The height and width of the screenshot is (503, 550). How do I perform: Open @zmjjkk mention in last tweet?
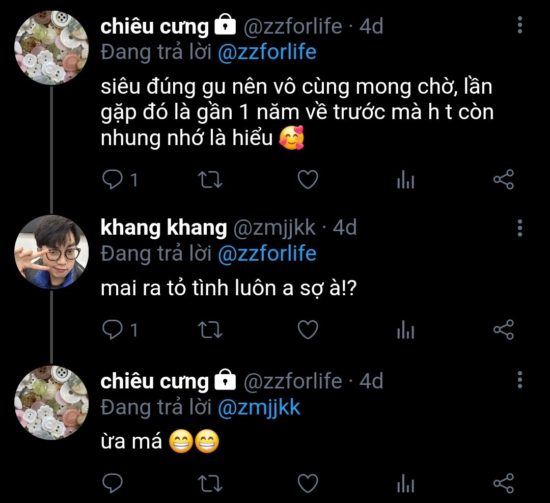pyautogui.click(x=259, y=407)
